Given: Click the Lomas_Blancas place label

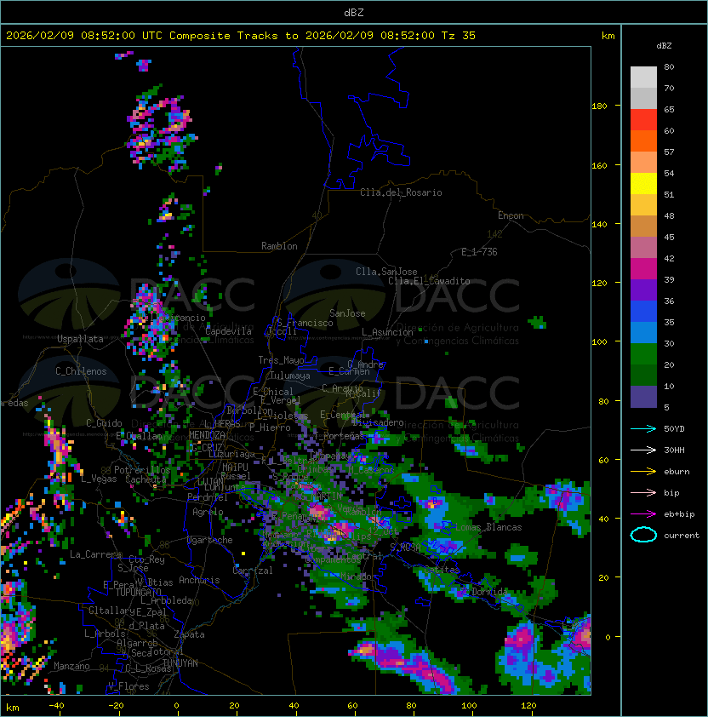Looking at the screenshot, I should click(488, 527).
